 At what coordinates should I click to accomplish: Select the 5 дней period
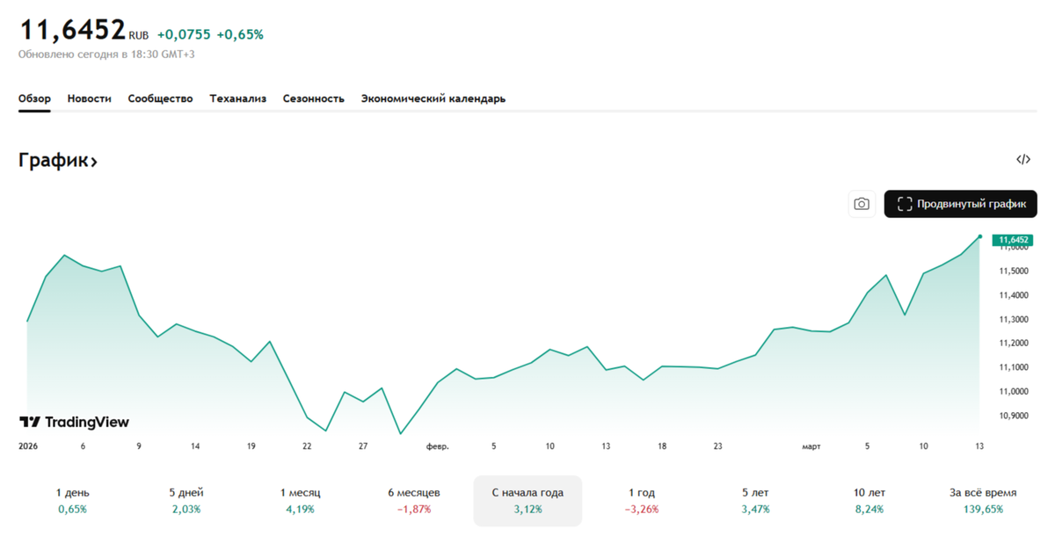[186, 501]
